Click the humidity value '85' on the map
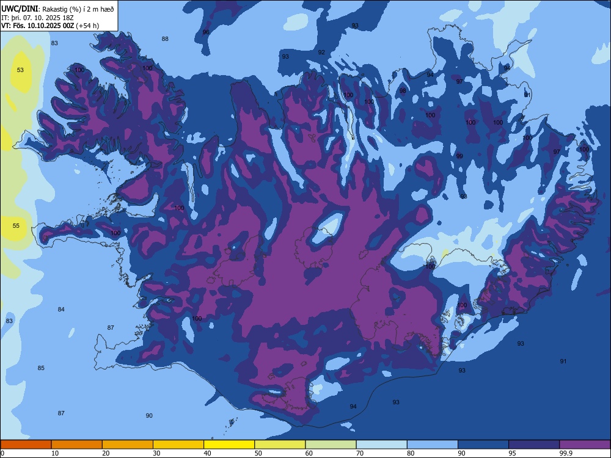 [x=41, y=368]
